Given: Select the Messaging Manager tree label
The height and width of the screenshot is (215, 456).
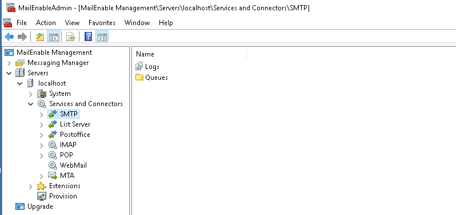Looking at the screenshot, I should click(58, 63).
